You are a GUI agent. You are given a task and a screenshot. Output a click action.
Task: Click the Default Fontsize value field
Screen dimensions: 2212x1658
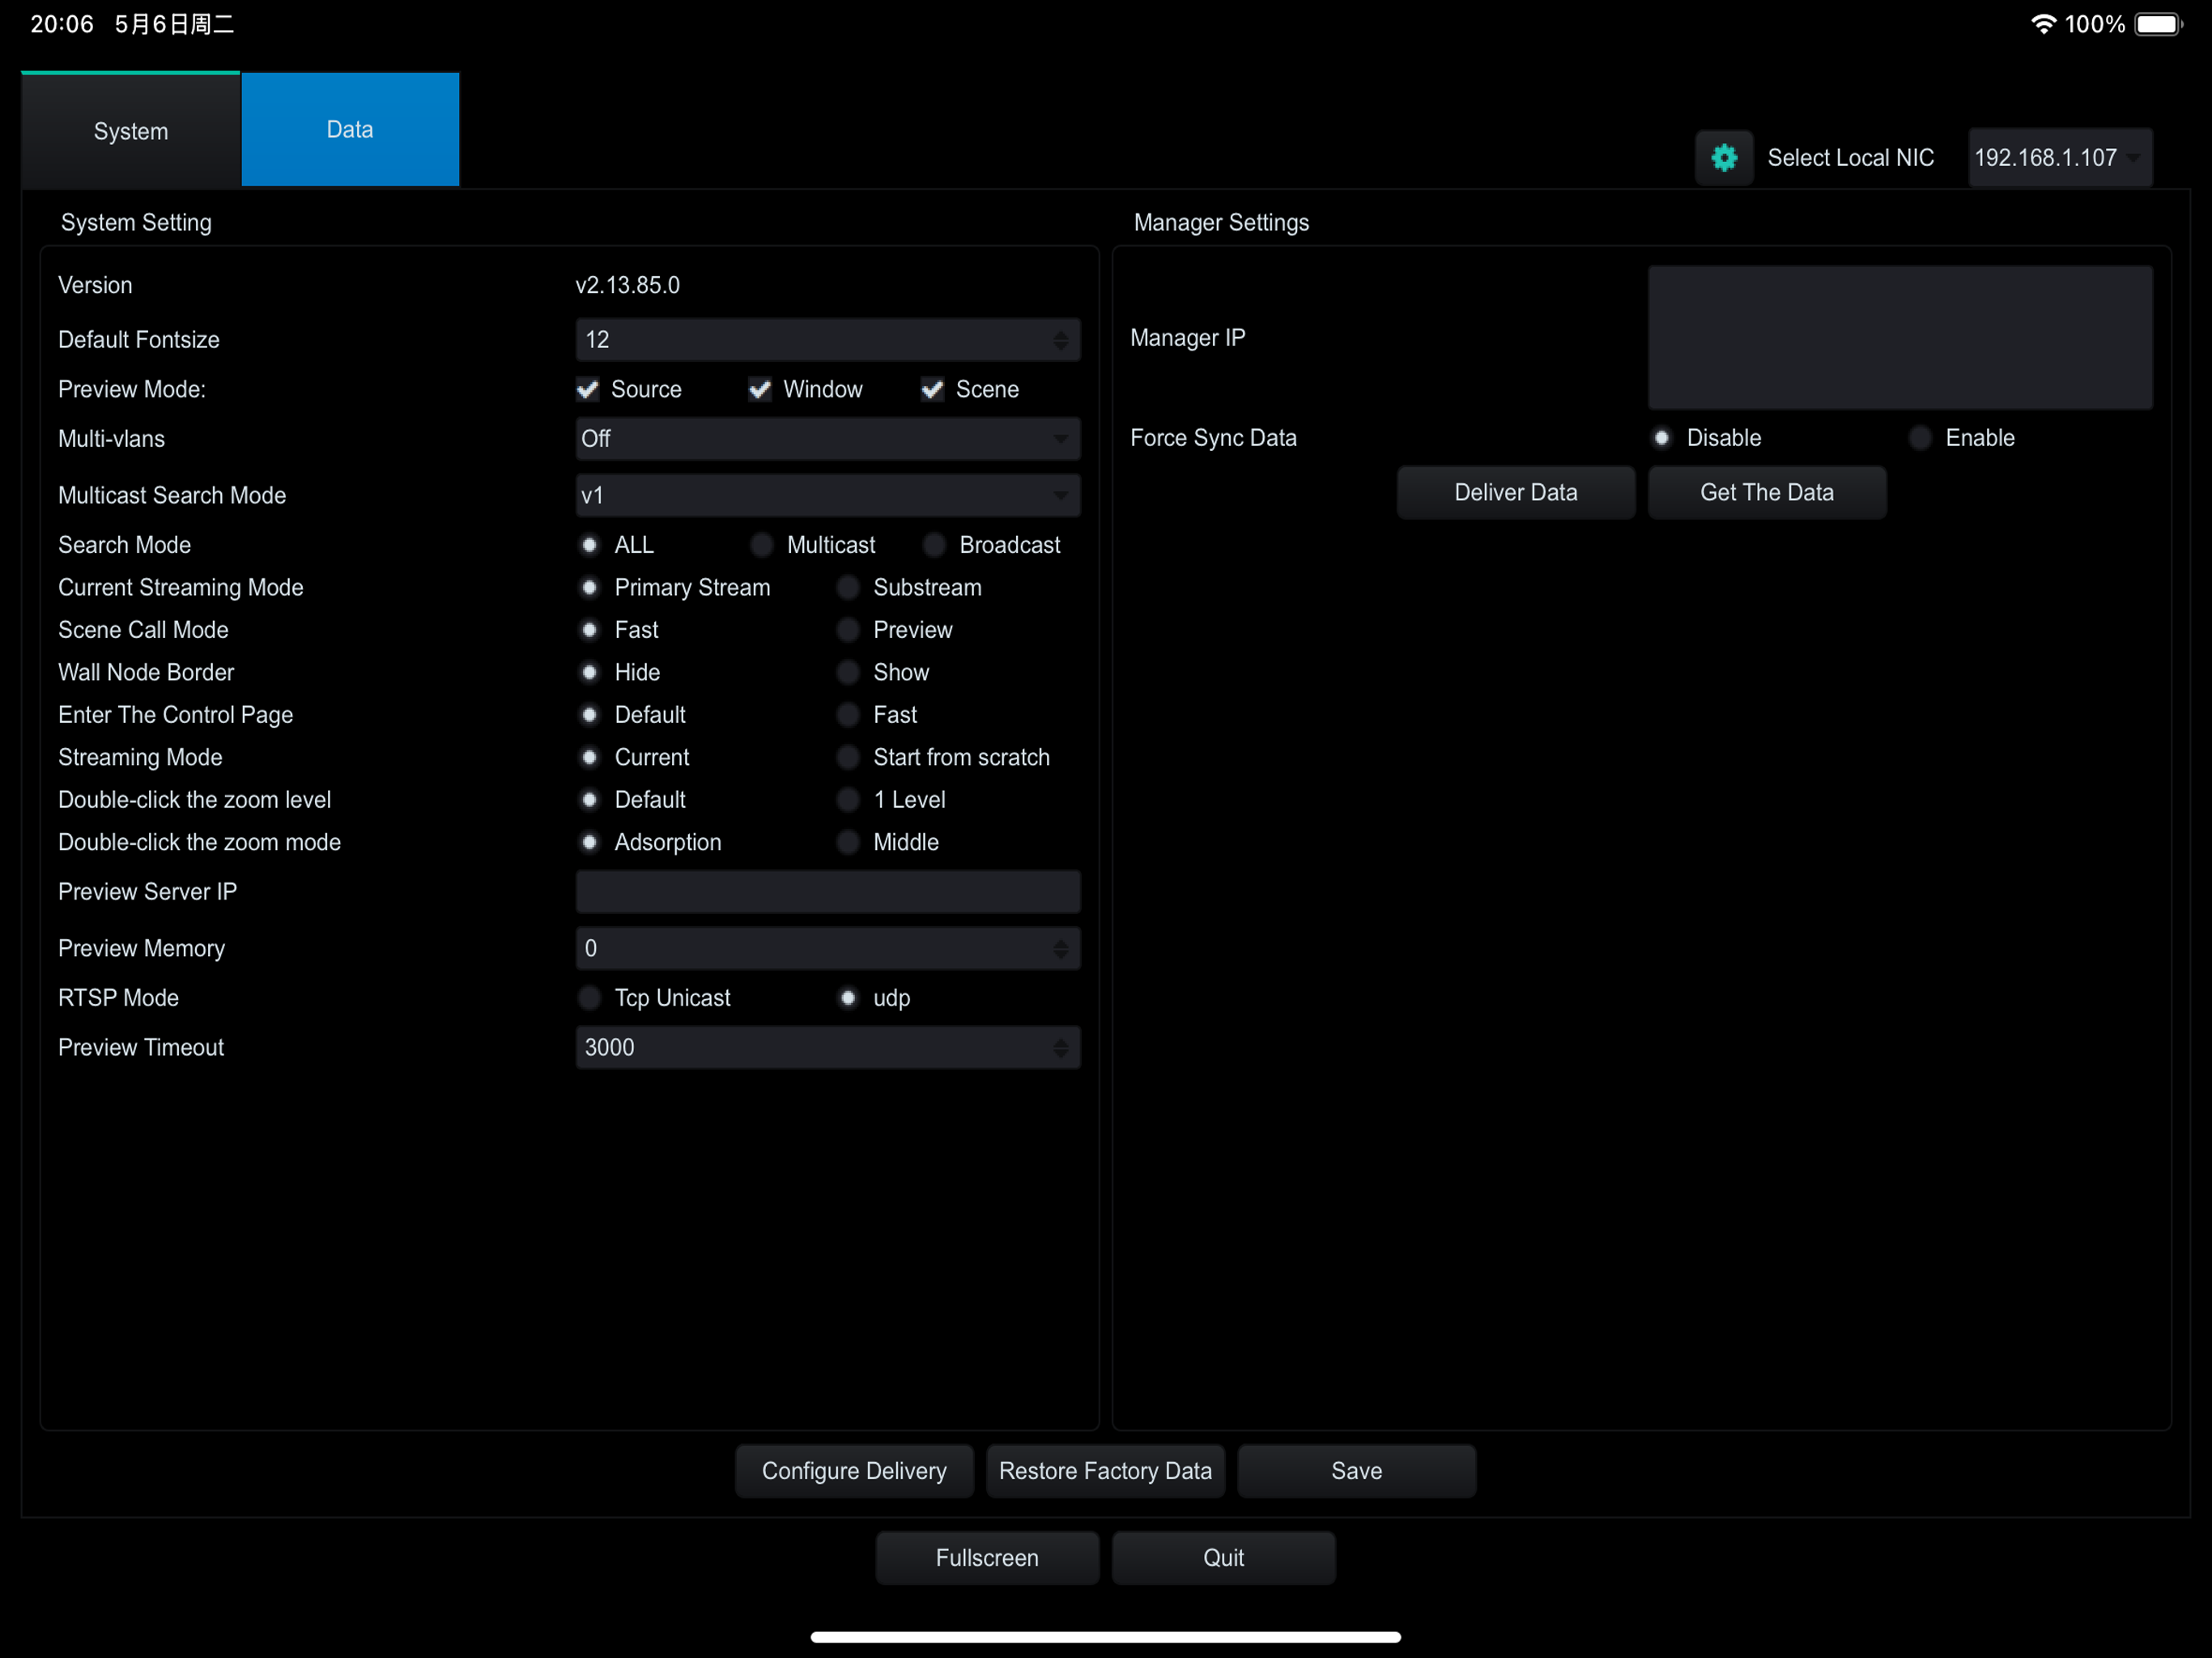click(827, 340)
